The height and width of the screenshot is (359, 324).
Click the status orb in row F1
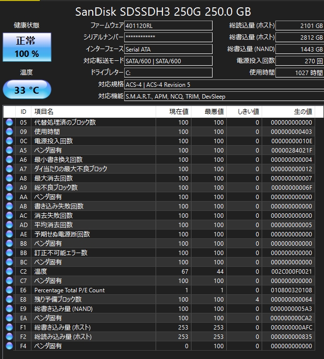point(9,327)
